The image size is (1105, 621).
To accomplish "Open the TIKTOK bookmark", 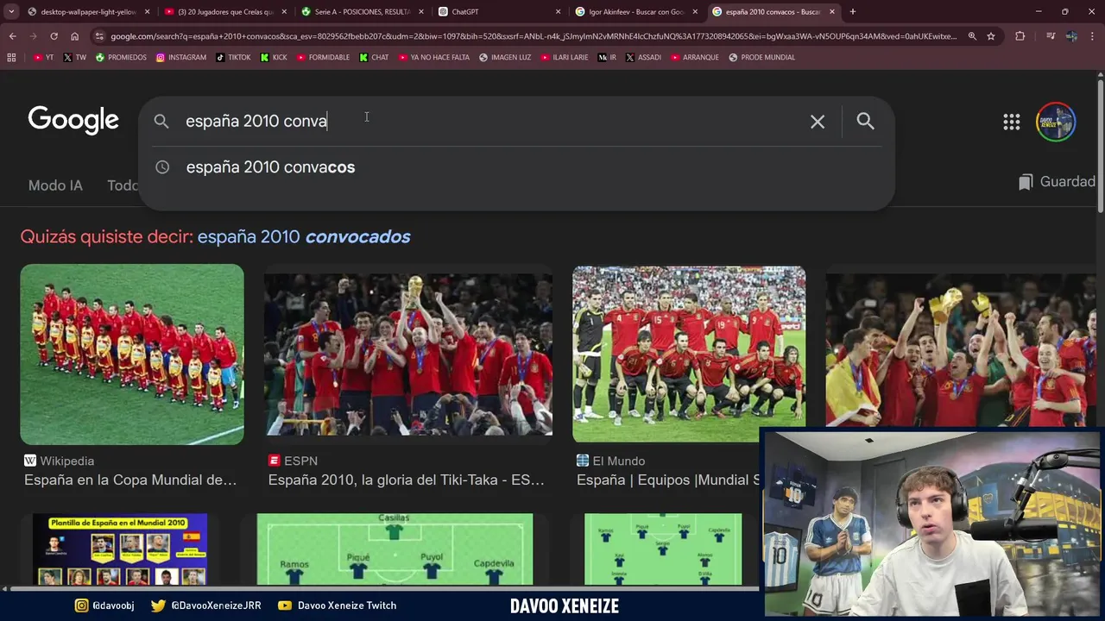I will click(233, 57).
